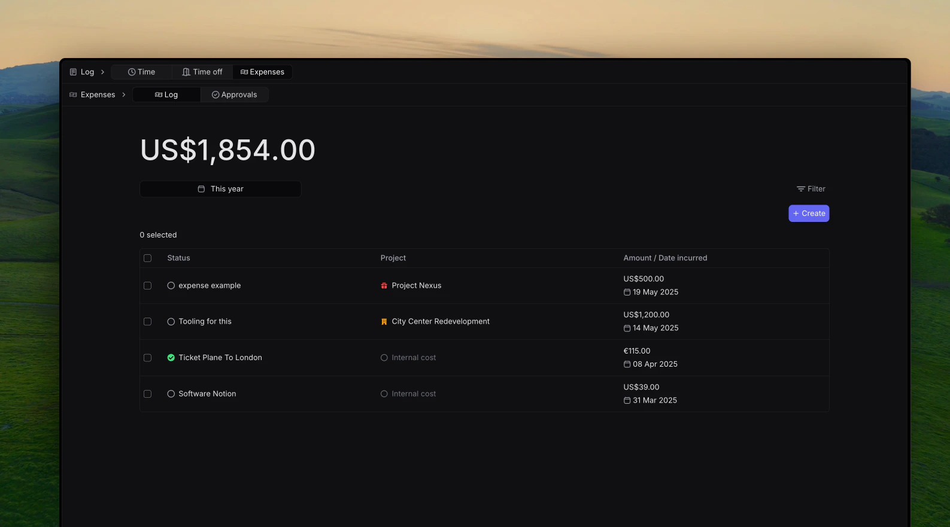
Task: Click the €115.00 amount
Action: pos(637,351)
